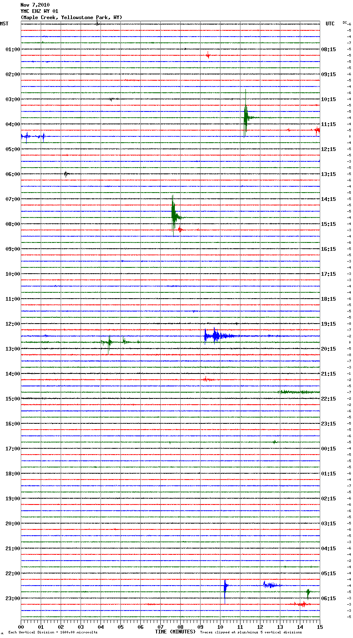The width and height of the screenshot is (353, 638).
Task: Click the DC column header
Action: [x=345, y=22]
